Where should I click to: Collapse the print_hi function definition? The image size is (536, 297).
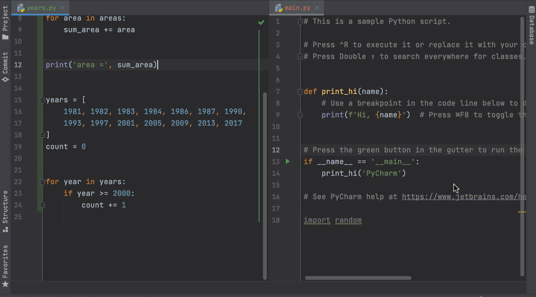[x=300, y=92]
